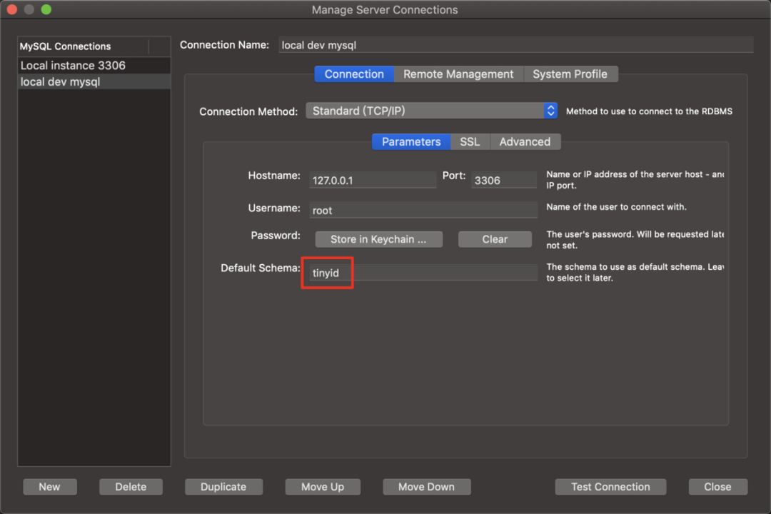
Task: Move the connection down
Action: 426,487
